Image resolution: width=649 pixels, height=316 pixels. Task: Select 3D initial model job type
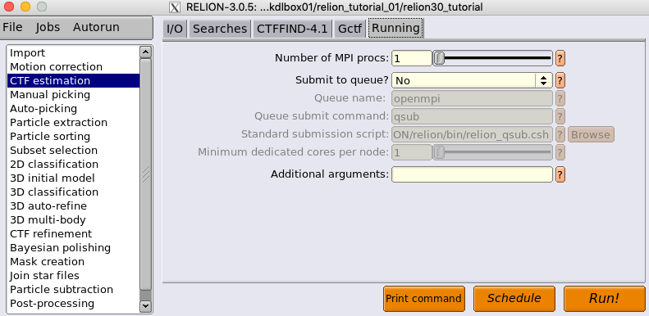coord(73,178)
